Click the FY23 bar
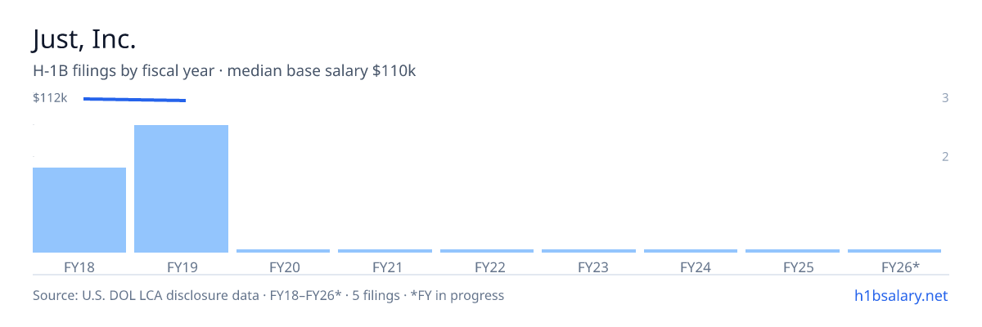The width and height of the screenshot is (982, 327). pos(588,251)
